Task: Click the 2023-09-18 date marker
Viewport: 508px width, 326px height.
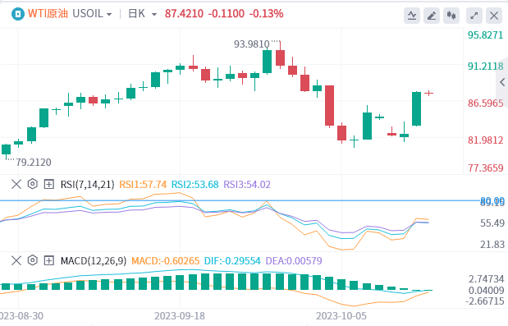Action: [180, 316]
